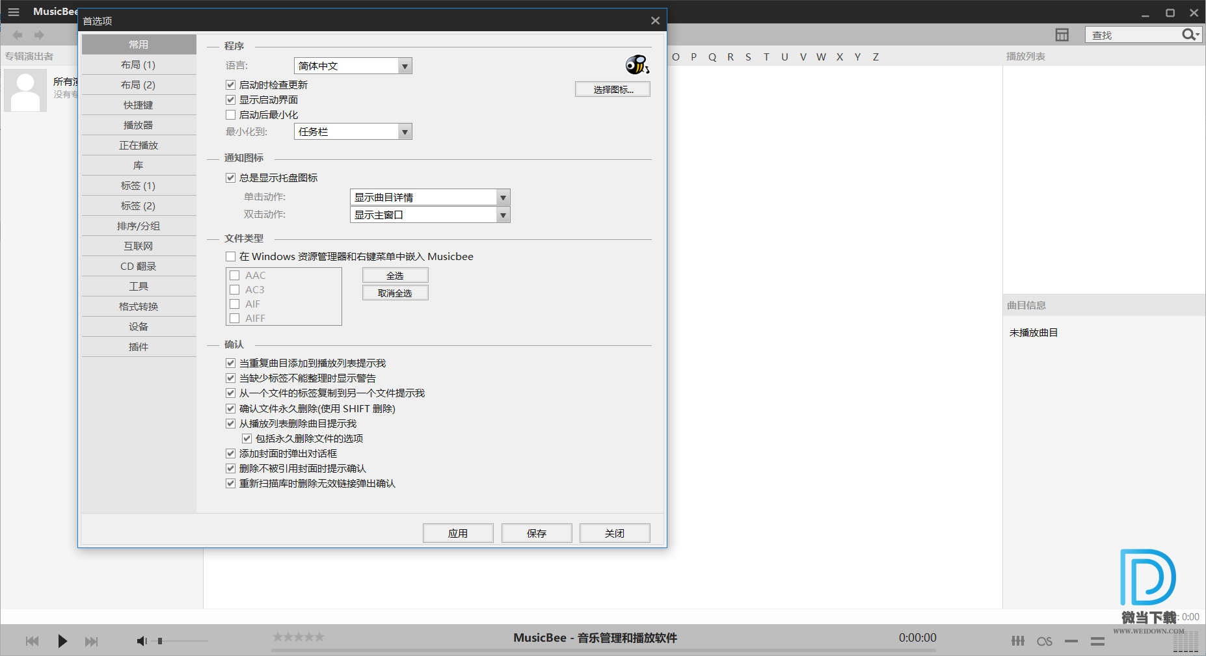Open the 插件 tab

click(x=139, y=347)
